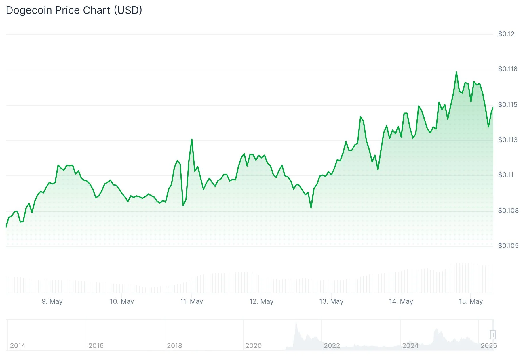Click the $0.108 y-axis label
525x359 pixels.
508,211
